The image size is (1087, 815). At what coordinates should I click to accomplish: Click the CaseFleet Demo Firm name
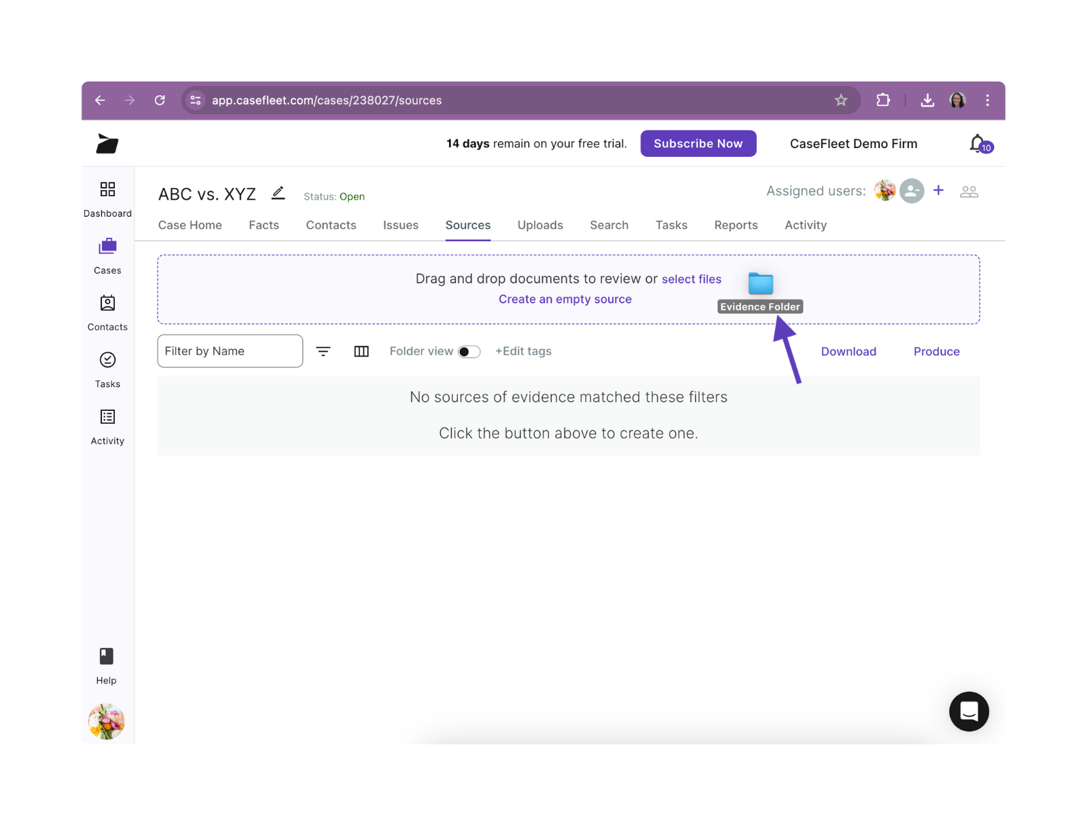(853, 144)
